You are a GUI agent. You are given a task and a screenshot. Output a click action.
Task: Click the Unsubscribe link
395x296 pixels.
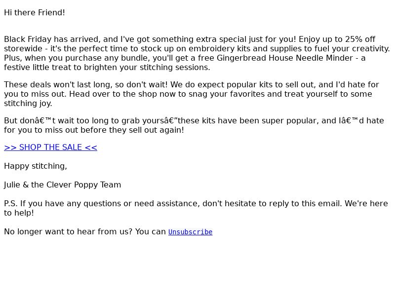(x=191, y=232)
